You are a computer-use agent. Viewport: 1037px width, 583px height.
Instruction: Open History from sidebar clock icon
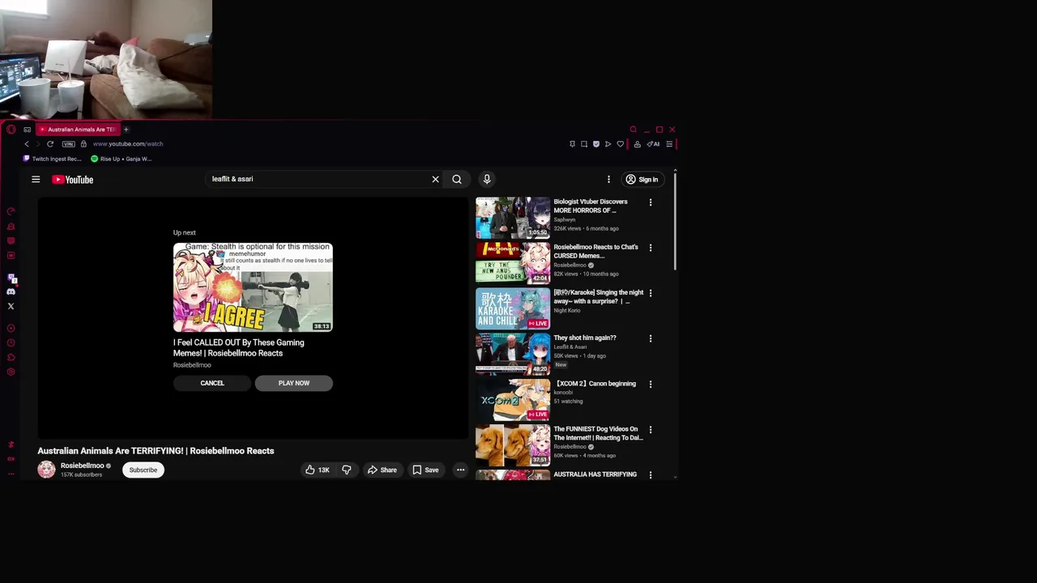click(x=11, y=343)
